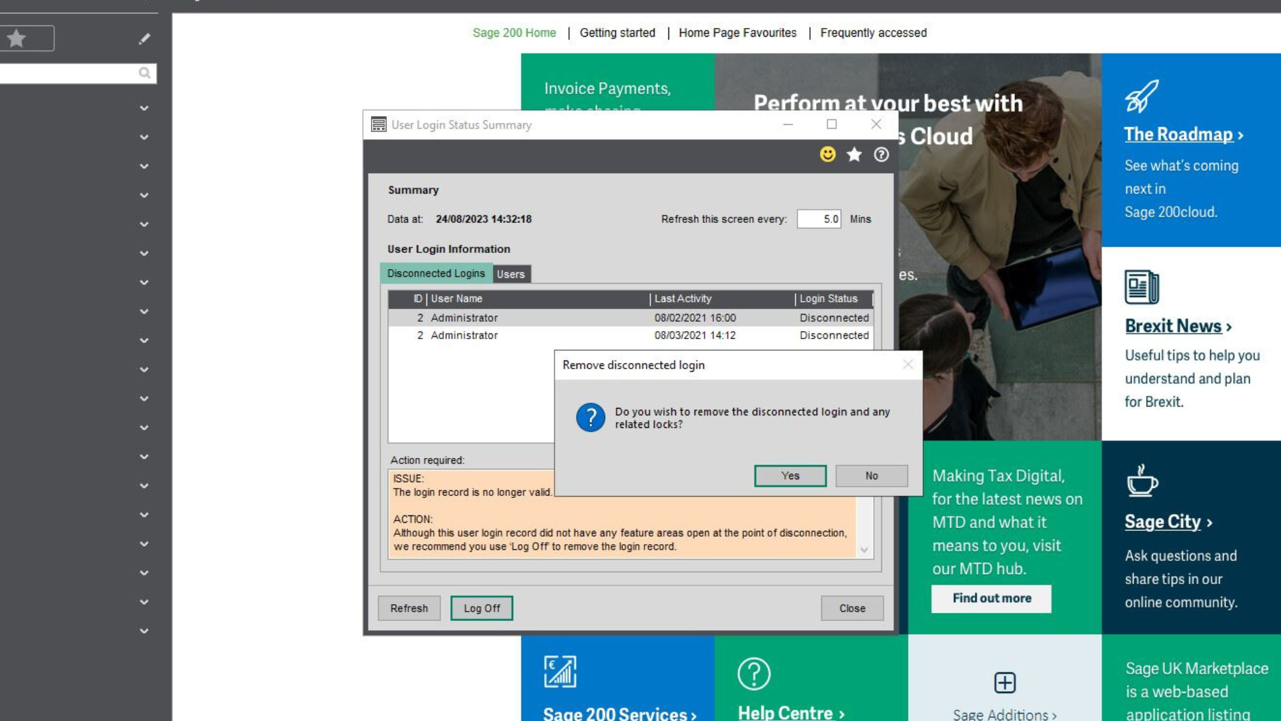Click the No button in dialog

click(x=871, y=475)
